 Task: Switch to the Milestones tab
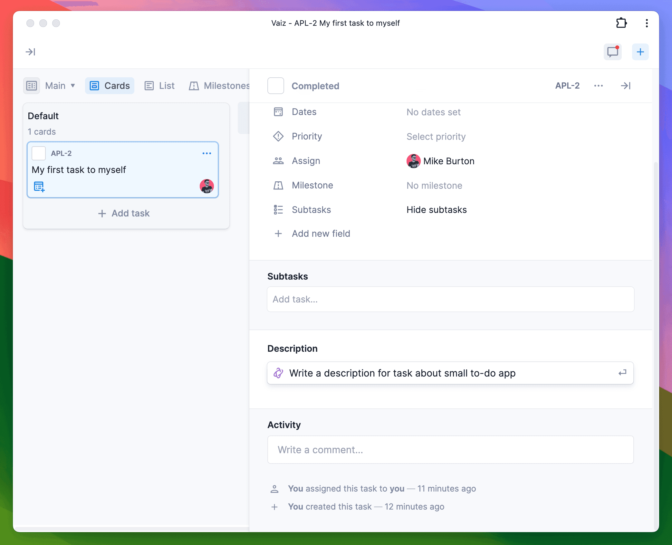220,86
